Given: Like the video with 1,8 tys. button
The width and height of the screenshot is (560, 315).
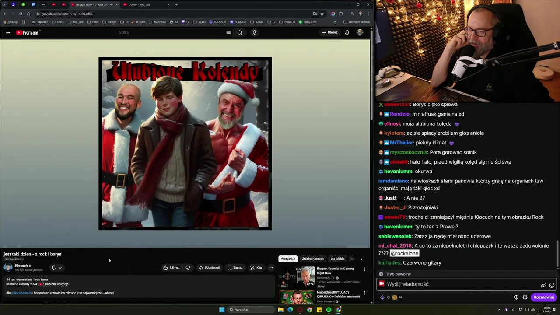Looking at the screenshot, I should click(171, 268).
